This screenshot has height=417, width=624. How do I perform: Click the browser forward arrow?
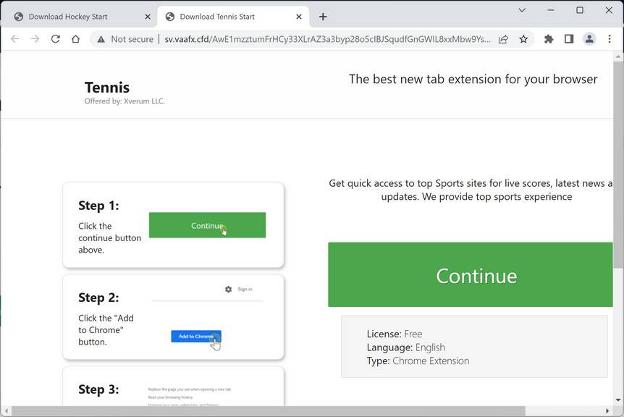click(x=35, y=39)
